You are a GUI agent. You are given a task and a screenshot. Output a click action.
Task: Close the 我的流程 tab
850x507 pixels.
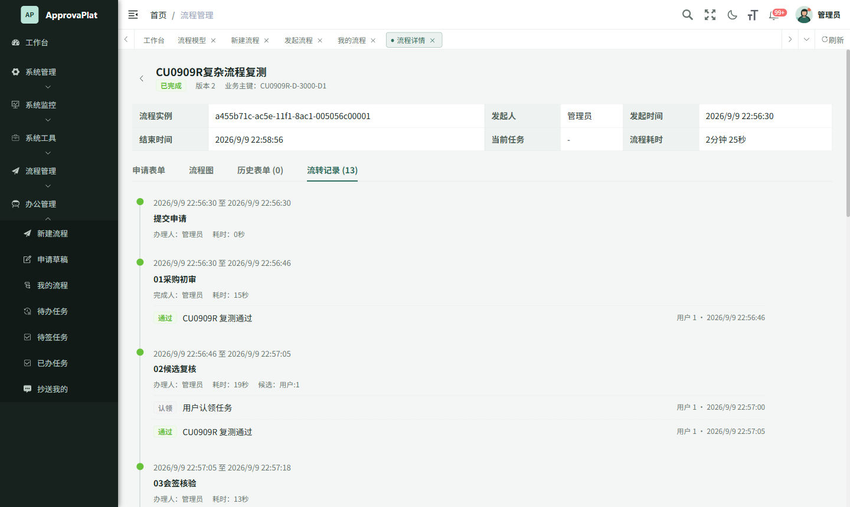click(x=373, y=40)
